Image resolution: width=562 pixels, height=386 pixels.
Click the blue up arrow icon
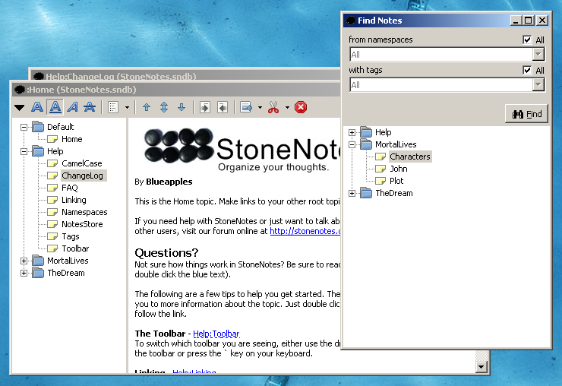(x=147, y=107)
